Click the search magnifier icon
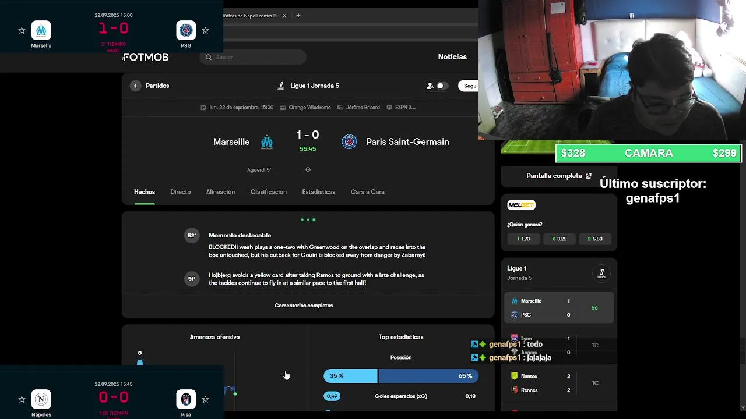Screen dimensions: 746x419 tap(209, 57)
